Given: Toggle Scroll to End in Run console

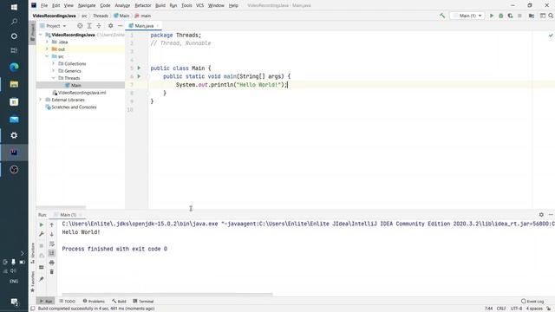Looking at the screenshot, I should coord(52,253).
